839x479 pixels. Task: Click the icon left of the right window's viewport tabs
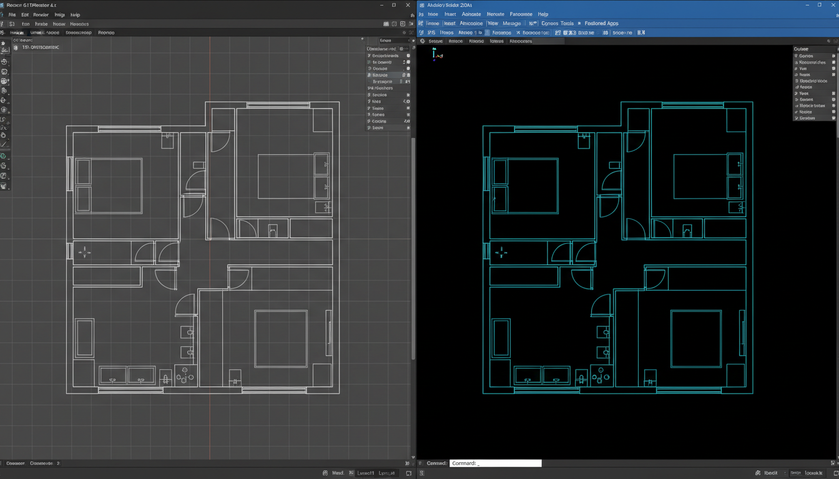click(423, 41)
